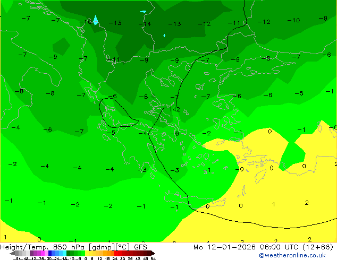Select the darkest green legend swatch
The image size is (337, 260).
coord(69,254)
